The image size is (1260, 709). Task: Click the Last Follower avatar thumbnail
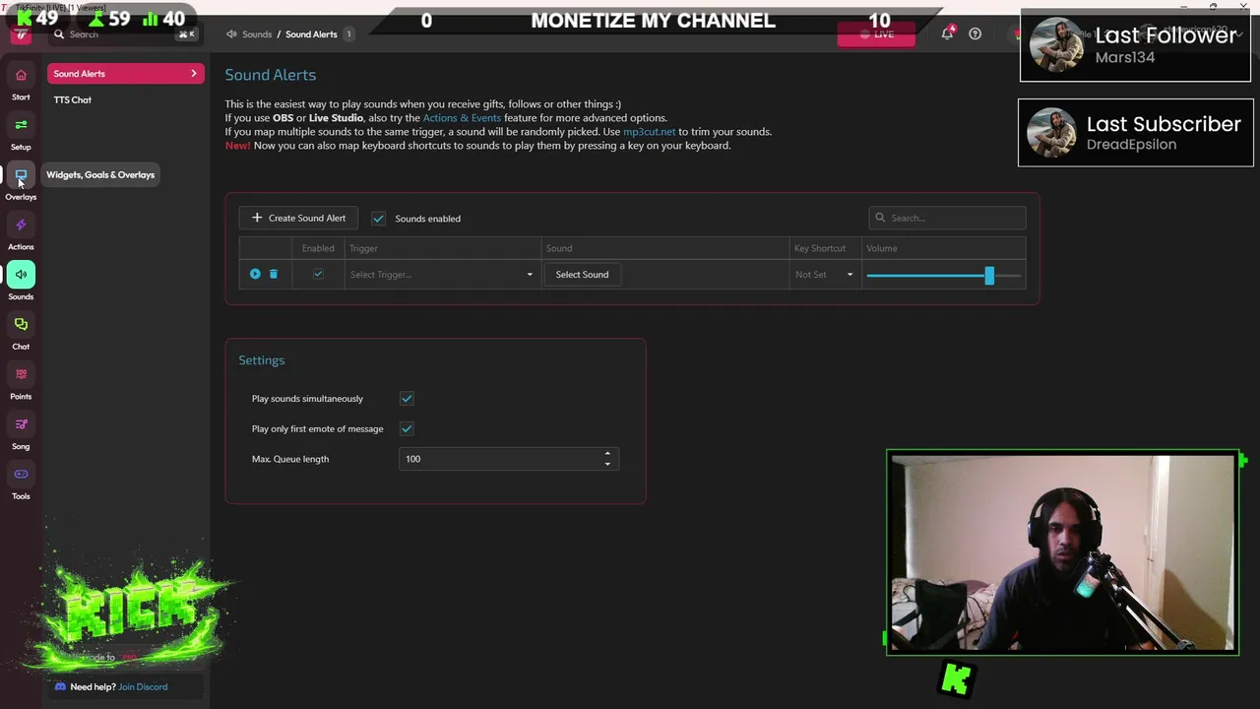point(1056,44)
